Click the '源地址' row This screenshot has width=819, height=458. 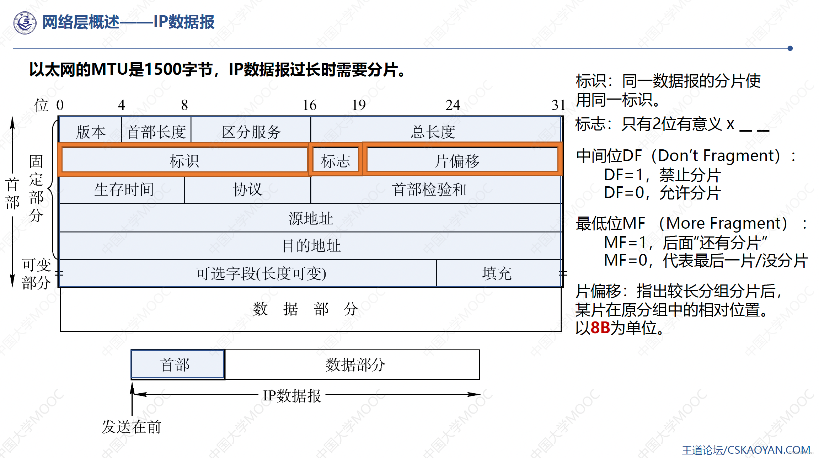click(310, 218)
